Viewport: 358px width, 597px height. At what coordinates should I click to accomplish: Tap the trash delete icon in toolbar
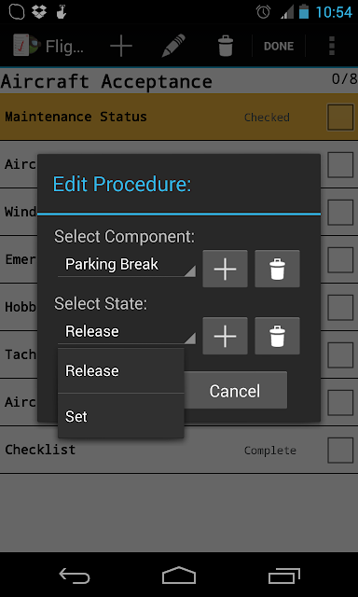tap(226, 46)
